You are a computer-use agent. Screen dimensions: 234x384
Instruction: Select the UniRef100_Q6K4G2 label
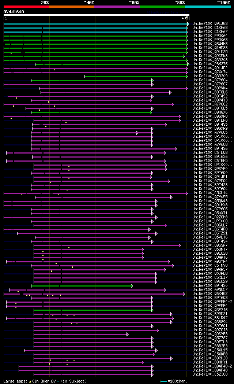click(210, 294)
